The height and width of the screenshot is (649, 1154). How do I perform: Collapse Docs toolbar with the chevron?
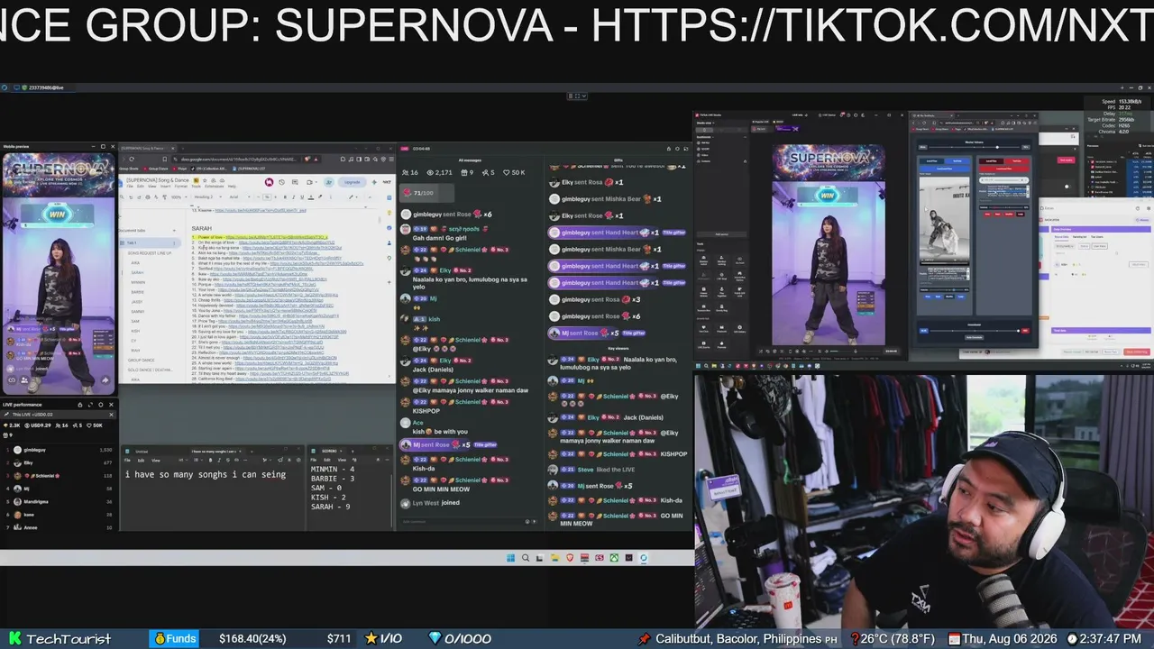[370, 197]
